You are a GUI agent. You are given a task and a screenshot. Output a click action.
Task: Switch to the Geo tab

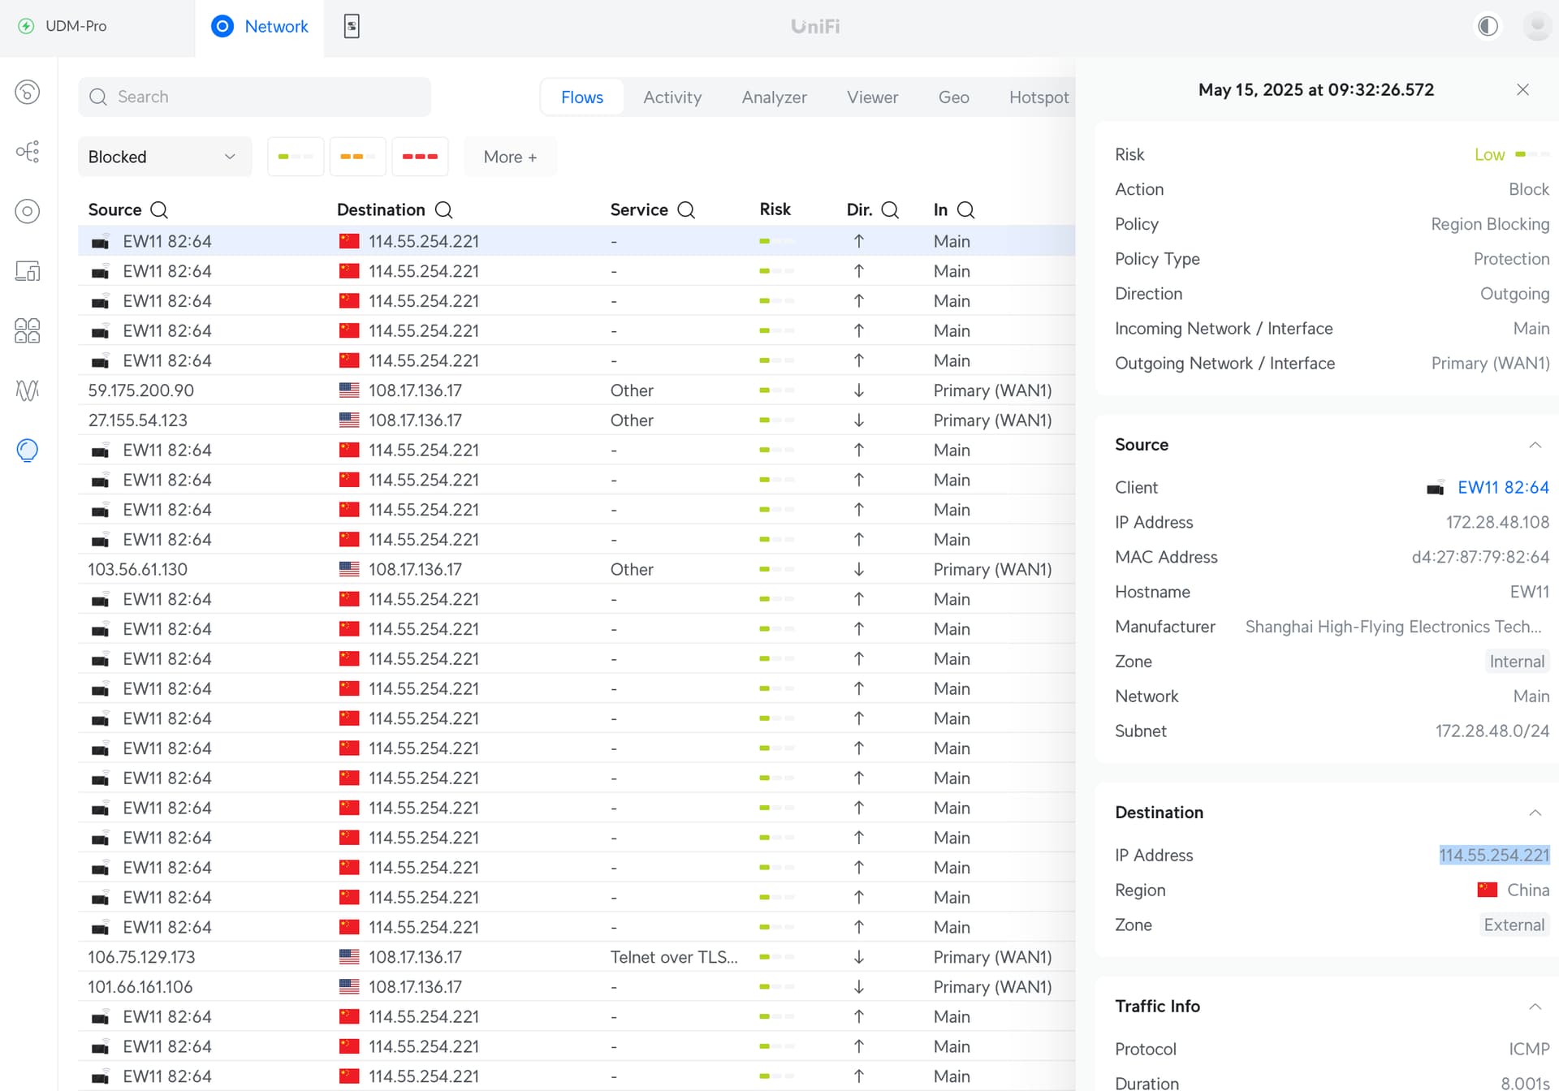coord(953,97)
